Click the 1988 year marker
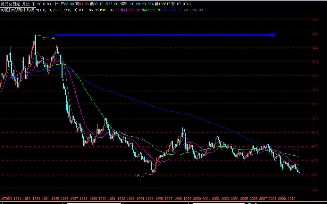327x204 pixels. (x=83, y=199)
